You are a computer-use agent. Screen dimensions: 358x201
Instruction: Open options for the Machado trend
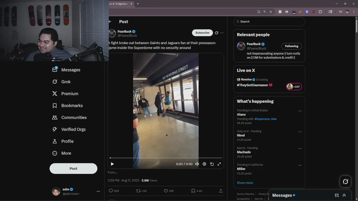300,149
